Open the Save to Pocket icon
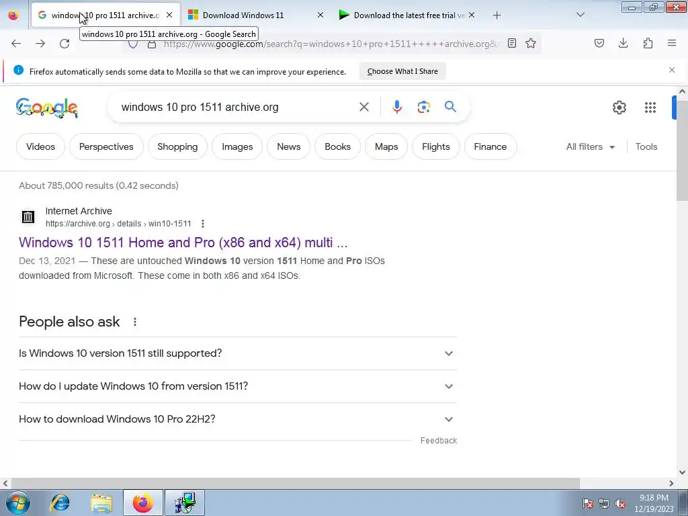The height and width of the screenshot is (516, 688). [599, 43]
